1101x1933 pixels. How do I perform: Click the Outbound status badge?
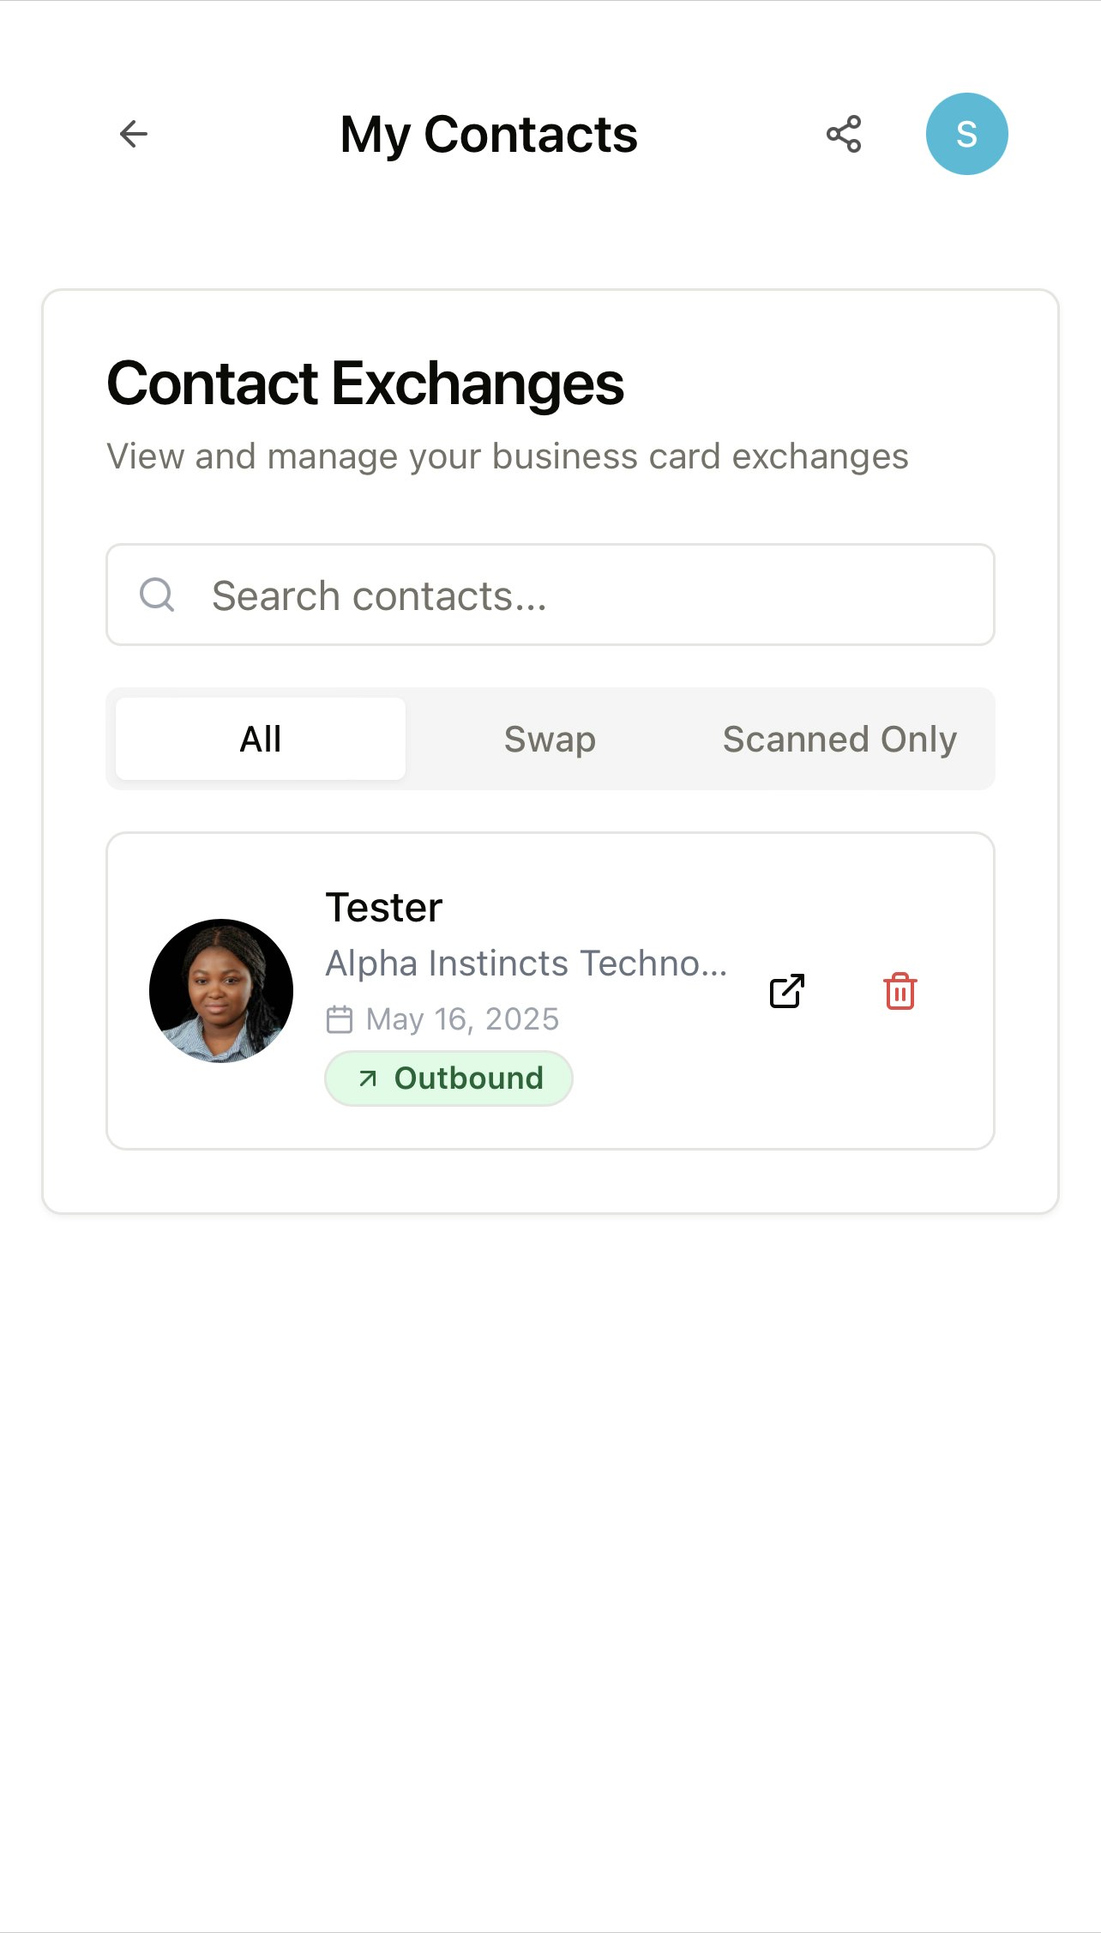click(x=448, y=1078)
